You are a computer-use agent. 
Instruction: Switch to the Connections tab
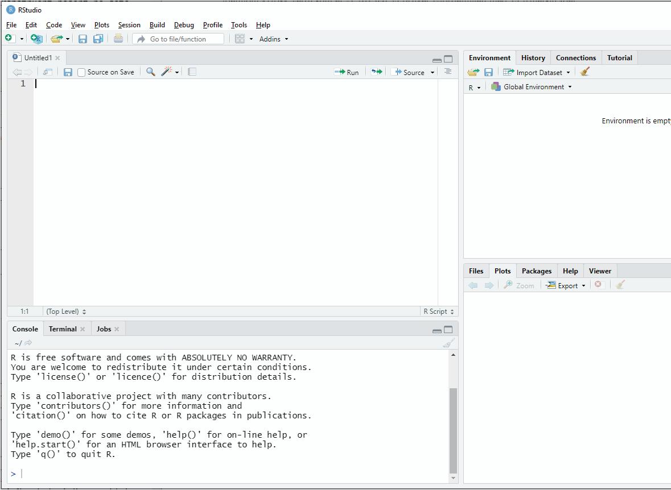(x=575, y=58)
